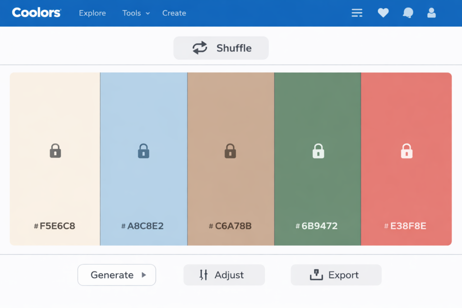Select the Create menu item

tap(174, 13)
